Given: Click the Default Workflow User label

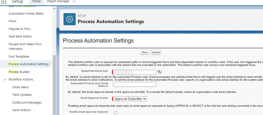Looking at the screenshot, I should tap(95, 71).
